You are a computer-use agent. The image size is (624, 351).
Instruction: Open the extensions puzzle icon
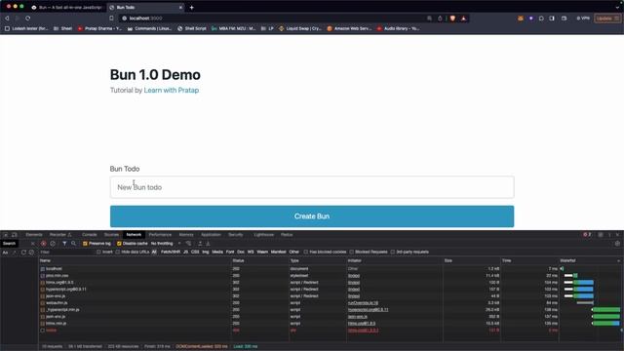click(541, 19)
